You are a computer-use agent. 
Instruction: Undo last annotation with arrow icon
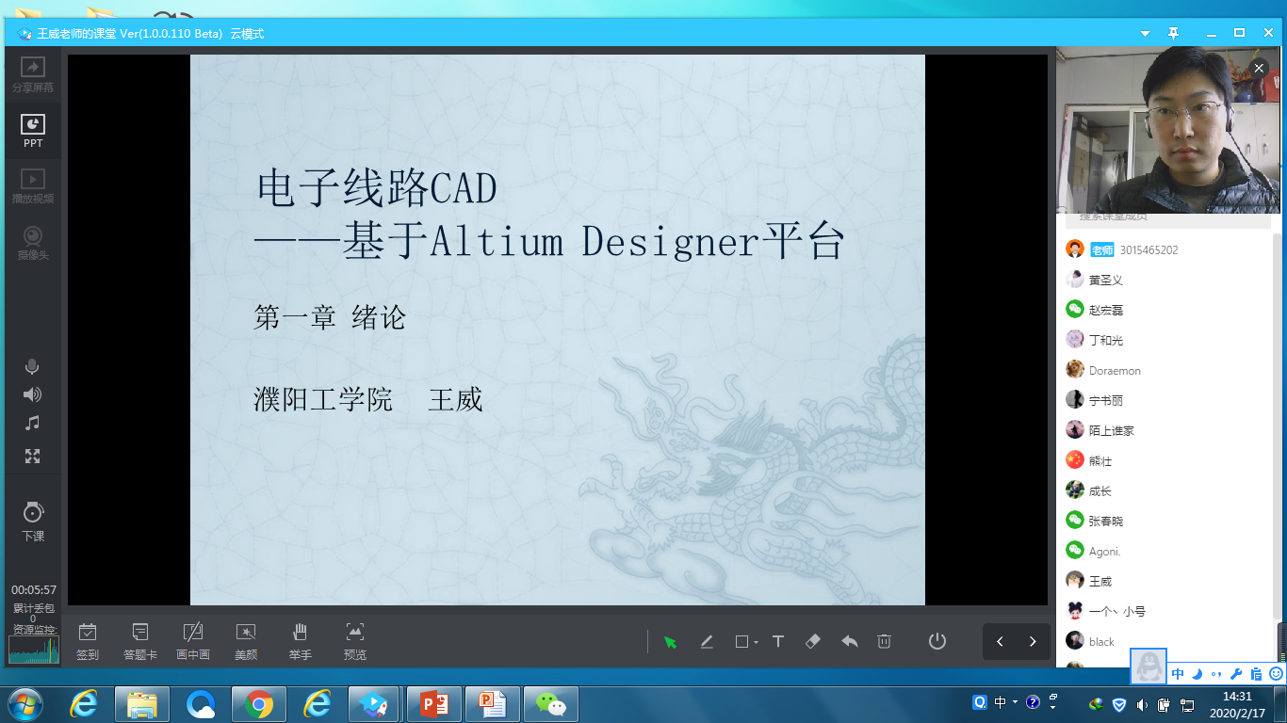point(850,642)
